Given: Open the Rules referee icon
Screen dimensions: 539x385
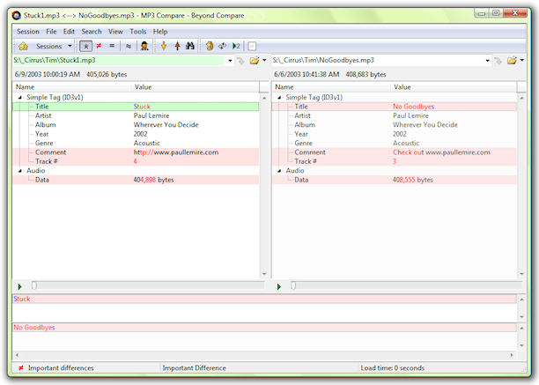Looking at the screenshot, I should click(x=144, y=46).
